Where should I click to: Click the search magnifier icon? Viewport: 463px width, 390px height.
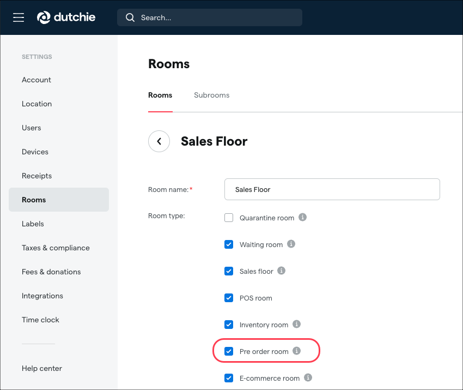[130, 17]
